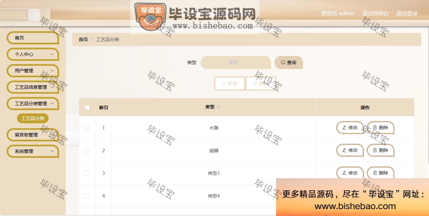
Task: Expand the 系统管理 chevron
Action: coord(52,151)
